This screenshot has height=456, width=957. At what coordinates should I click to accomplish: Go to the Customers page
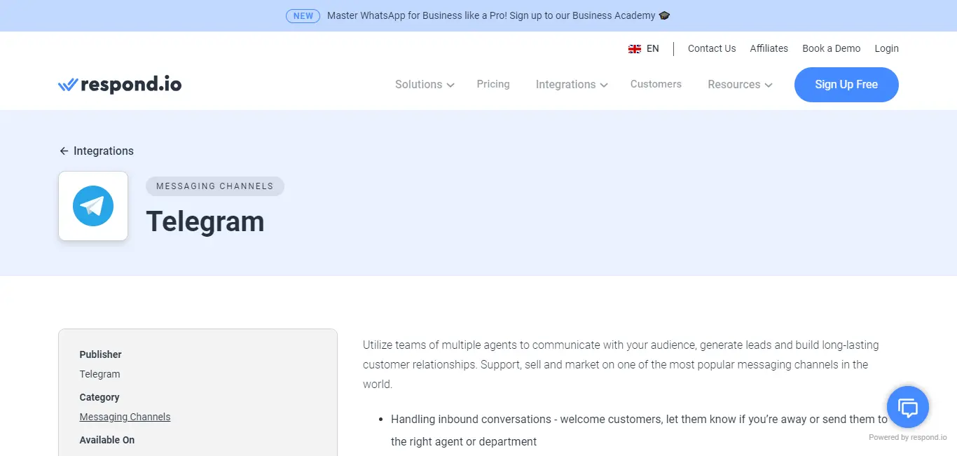pyautogui.click(x=656, y=84)
